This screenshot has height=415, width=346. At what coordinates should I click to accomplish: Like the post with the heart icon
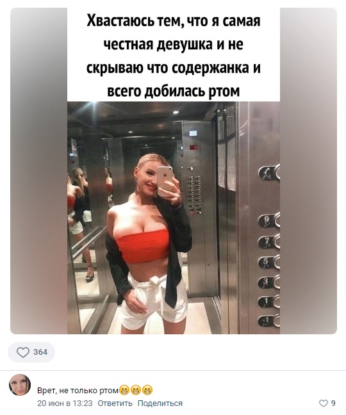pyautogui.click(x=23, y=352)
